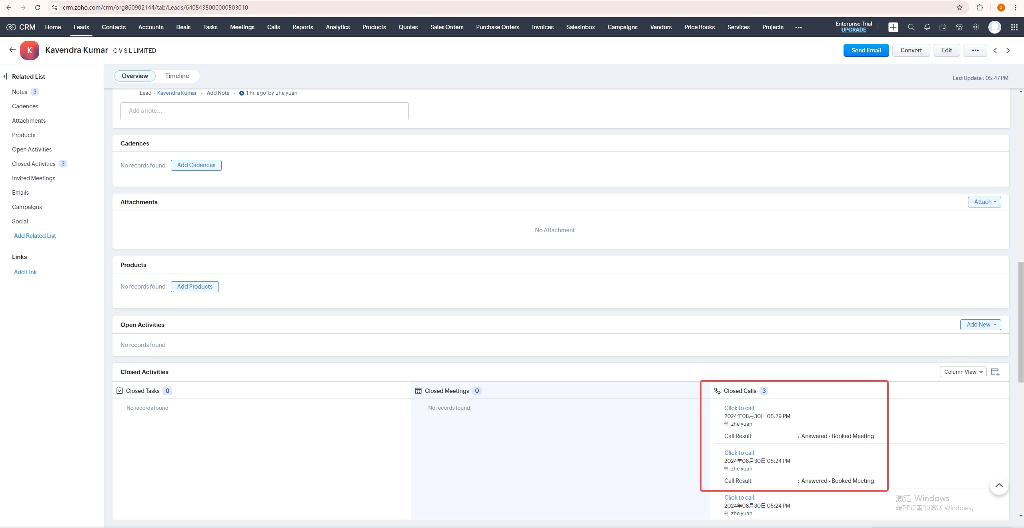The height and width of the screenshot is (528, 1024).
Task: Open the Leads module tab
Action: 81,27
